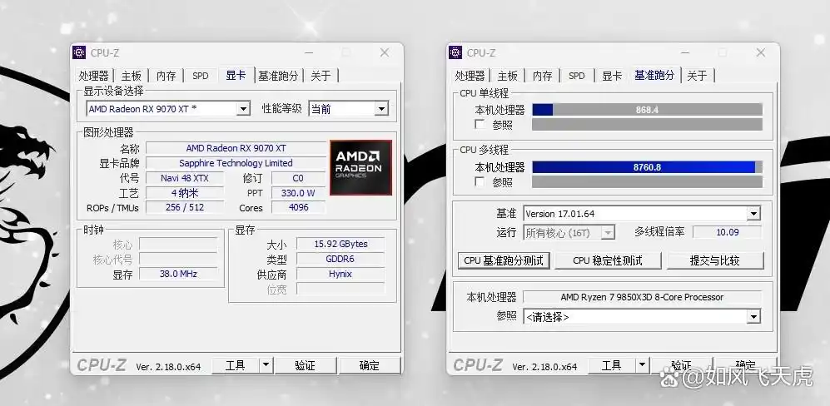Open the 参照 processor selection dropdown
Viewport: 830px width, 406px height.
(753, 317)
